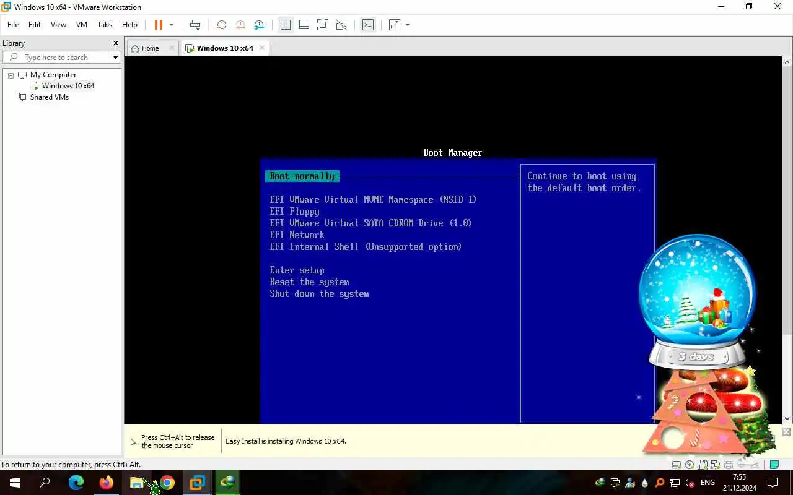Open the Library search dropdown arrow

pos(115,58)
